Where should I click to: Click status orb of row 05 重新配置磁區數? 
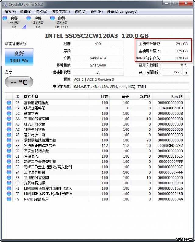click(9, 103)
